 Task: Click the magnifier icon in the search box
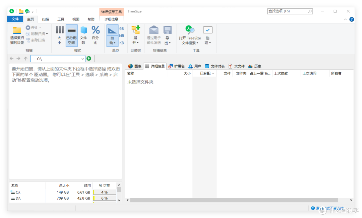[x=310, y=11]
